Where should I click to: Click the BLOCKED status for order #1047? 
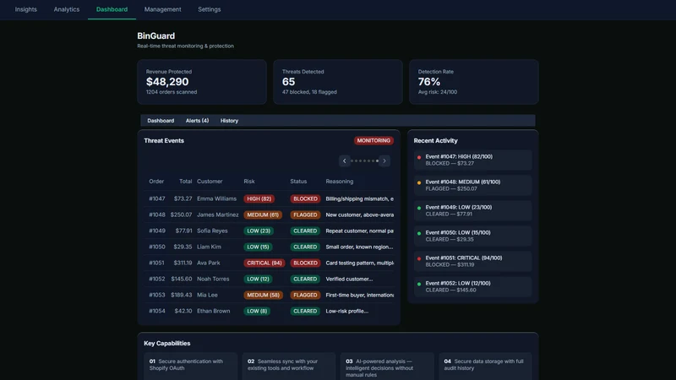pyautogui.click(x=305, y=198)
